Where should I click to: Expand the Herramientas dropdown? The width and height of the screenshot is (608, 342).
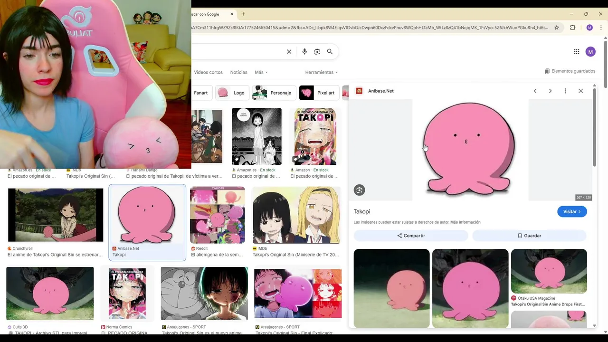pos(322,72)
